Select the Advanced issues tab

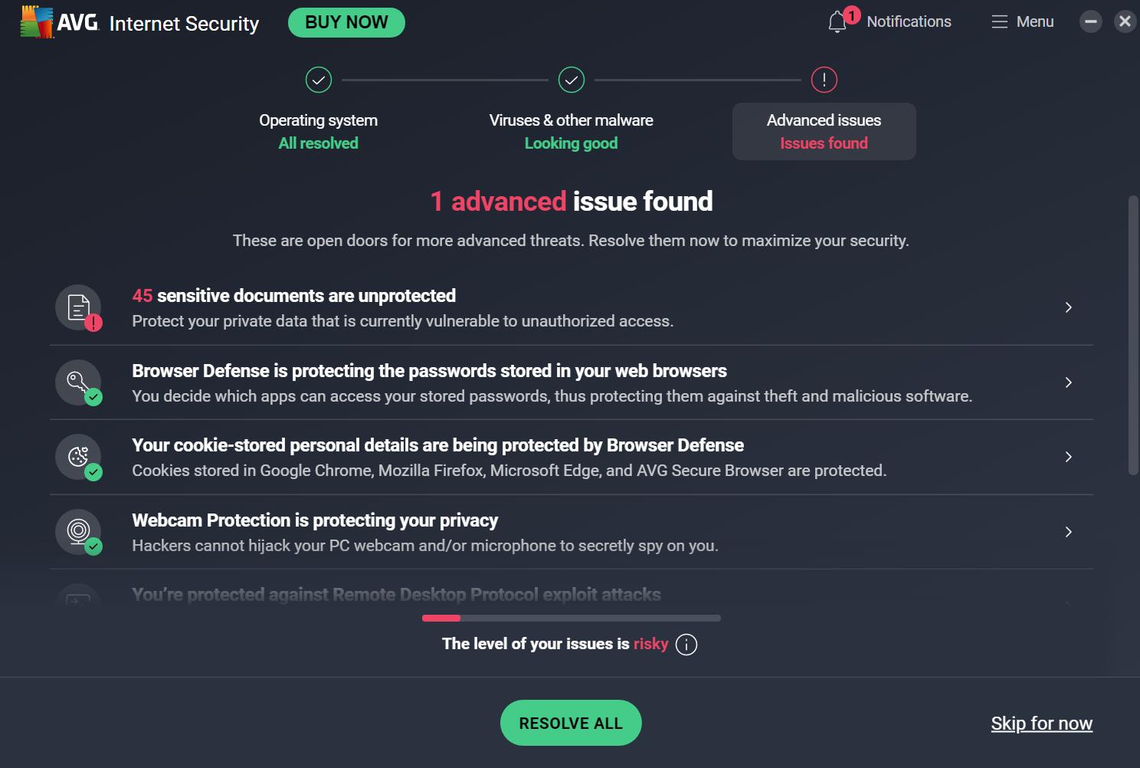click(x=824, y=132)
